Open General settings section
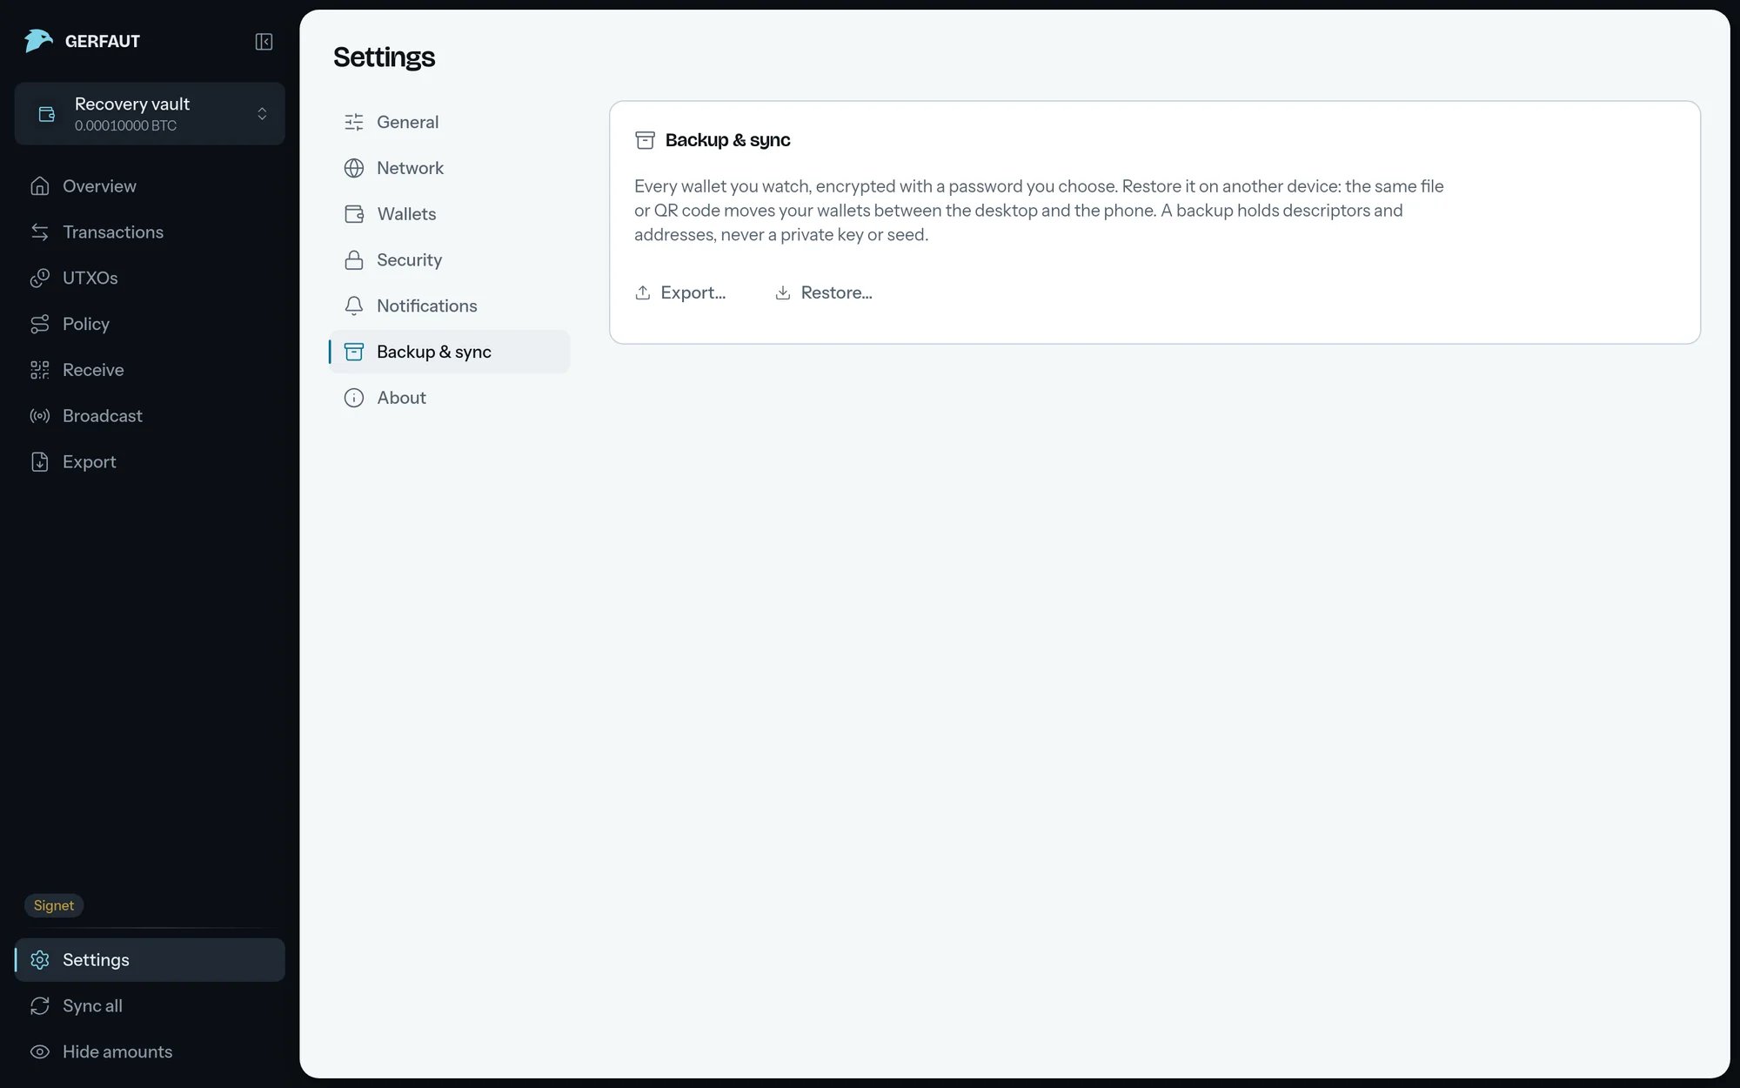The height and width of the screenshot is (1088, 1740). [x=450, y=122]
